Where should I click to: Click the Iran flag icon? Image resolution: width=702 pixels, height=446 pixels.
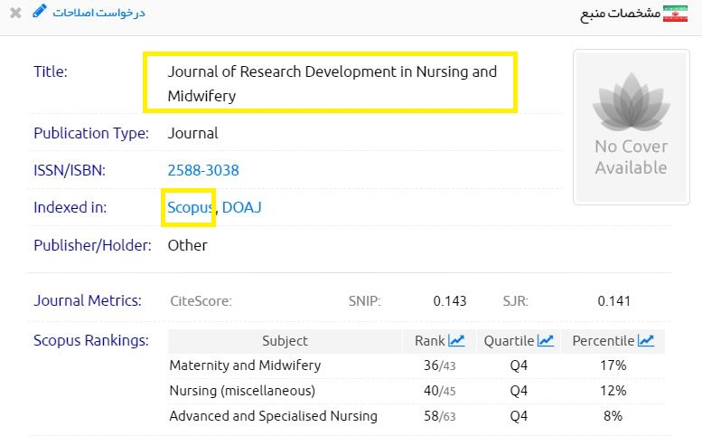pyautogui.click(x=675, y=14)
